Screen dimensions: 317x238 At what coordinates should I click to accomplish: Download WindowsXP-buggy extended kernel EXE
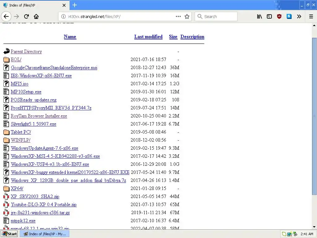tap(70, 172)
